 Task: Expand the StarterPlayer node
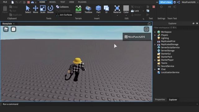click(x=155, y=60)
